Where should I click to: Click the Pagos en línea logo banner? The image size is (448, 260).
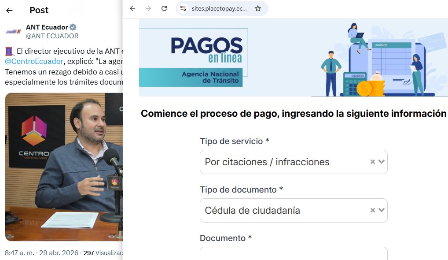point(194,57)
